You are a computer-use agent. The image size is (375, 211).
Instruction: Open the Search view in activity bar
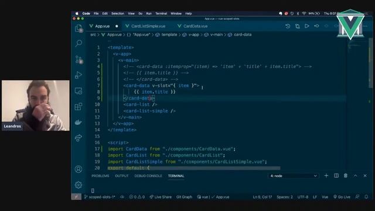79,43
